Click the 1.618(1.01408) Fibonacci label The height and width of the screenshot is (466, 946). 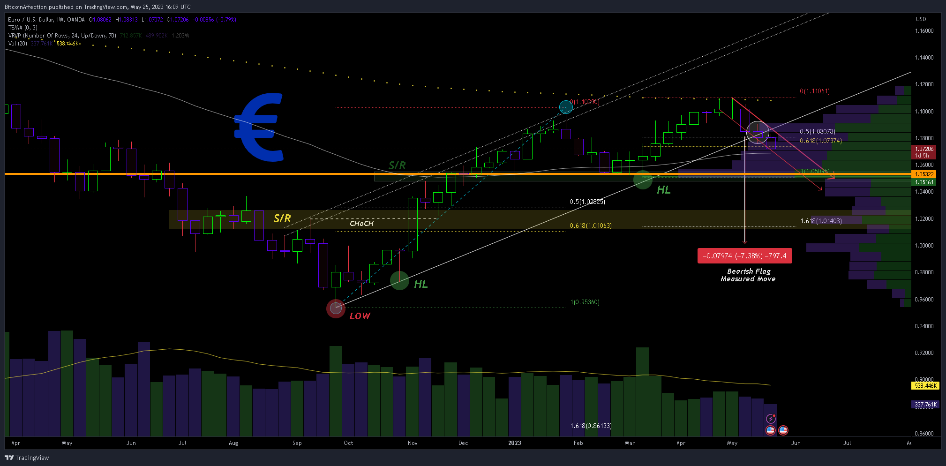[821, 221]
